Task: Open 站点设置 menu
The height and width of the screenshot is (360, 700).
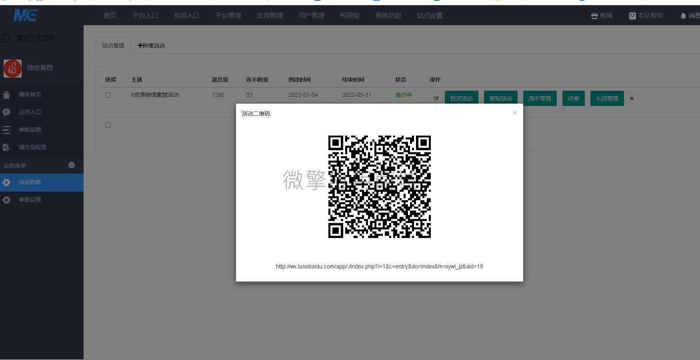Action: point(430,16)
